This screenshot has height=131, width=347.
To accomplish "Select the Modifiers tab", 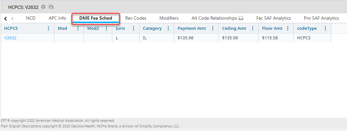I will (169, 18).
